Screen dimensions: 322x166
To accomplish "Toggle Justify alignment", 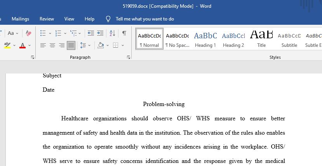I will pos(71,45).
